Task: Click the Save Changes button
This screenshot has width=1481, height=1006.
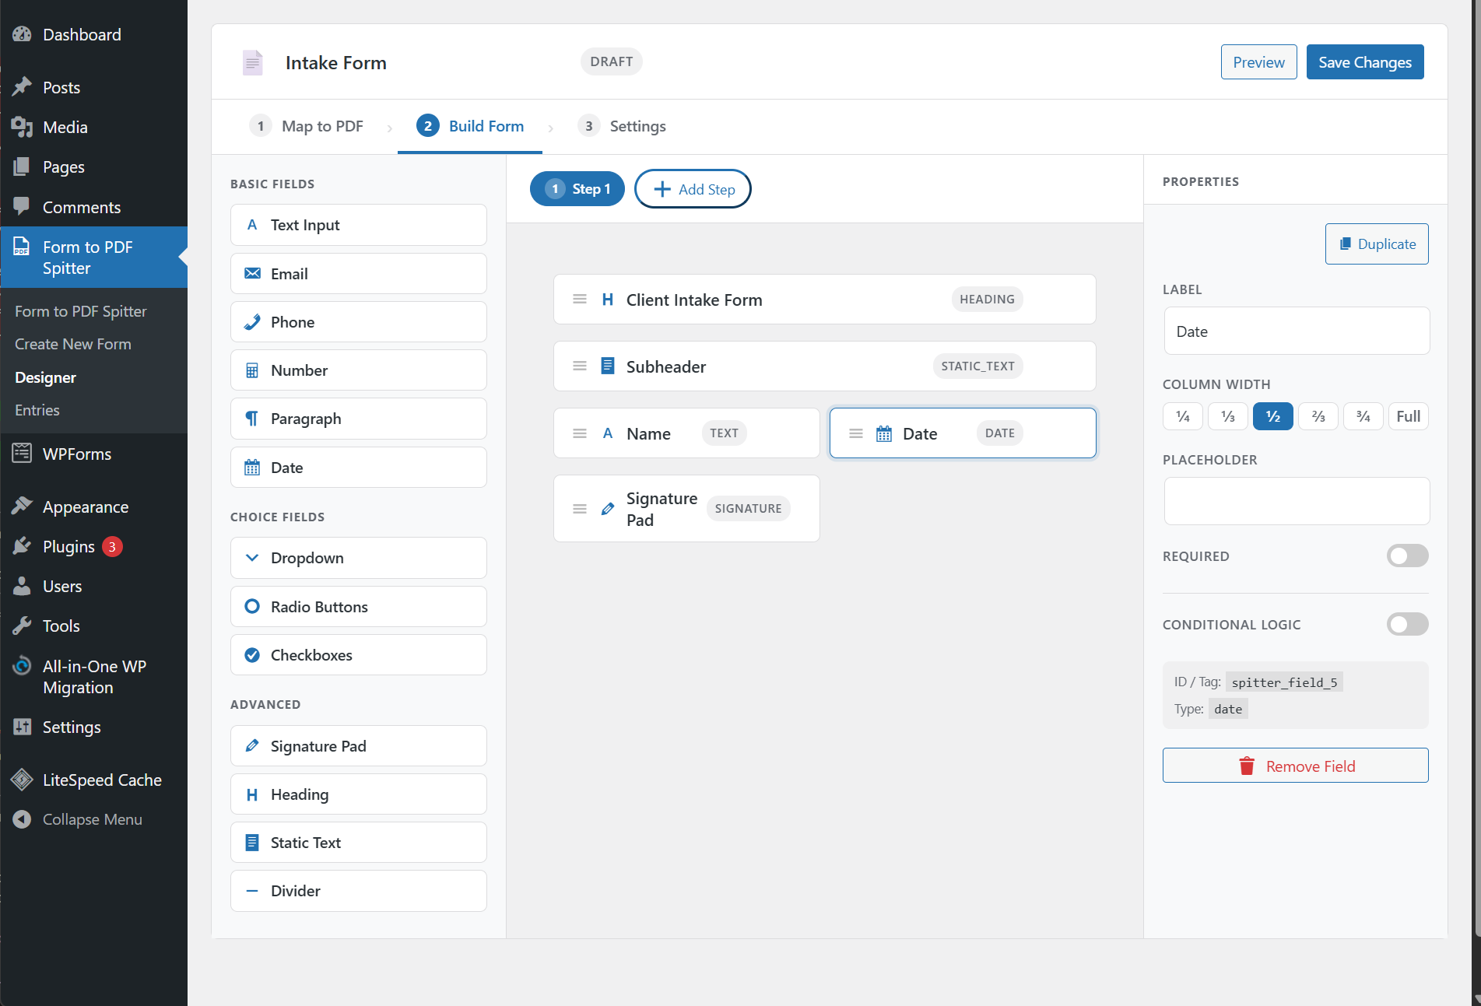Action: pyautogui.click(x=1364, y=61)
